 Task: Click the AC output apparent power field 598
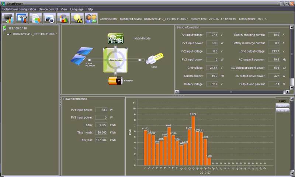pos(274,68)
